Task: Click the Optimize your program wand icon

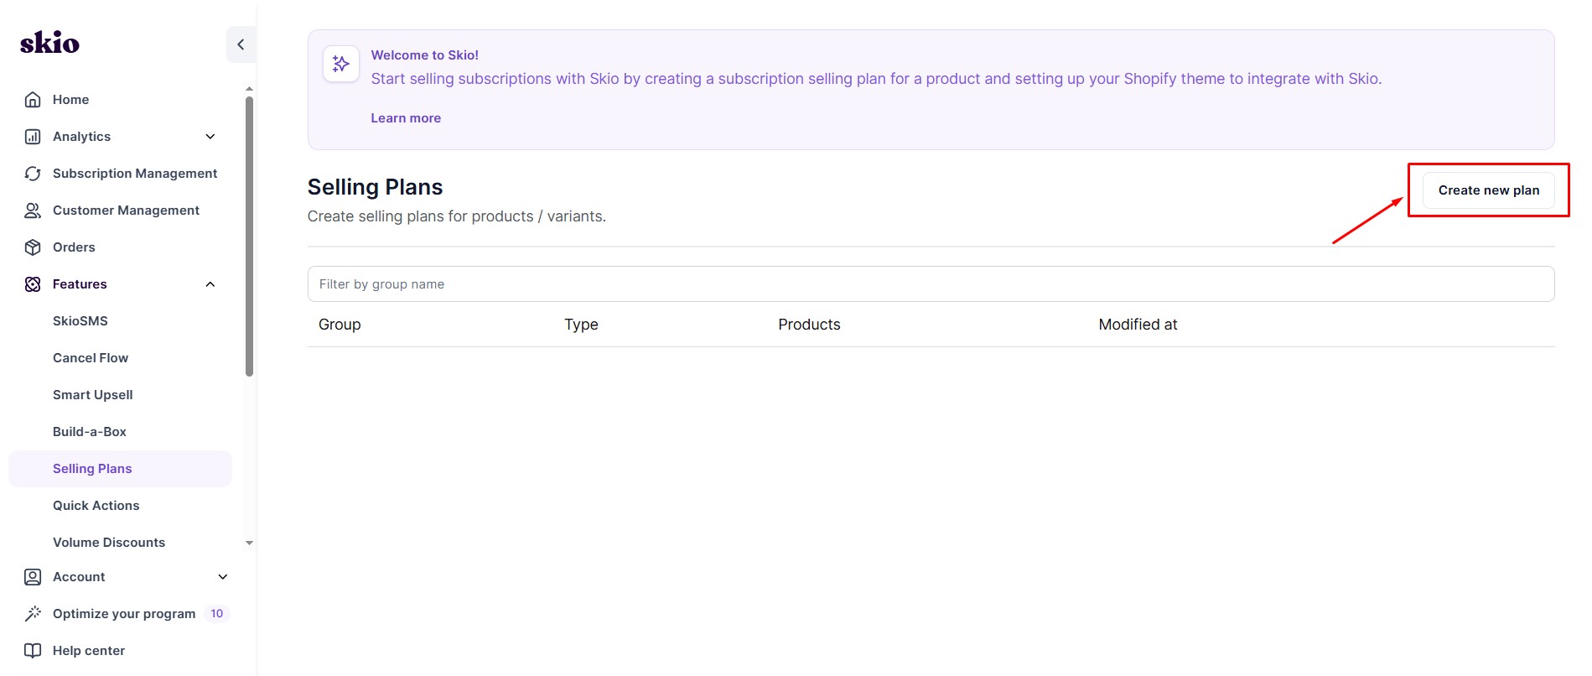Action: pyautogui.click(x=33, y=614)
